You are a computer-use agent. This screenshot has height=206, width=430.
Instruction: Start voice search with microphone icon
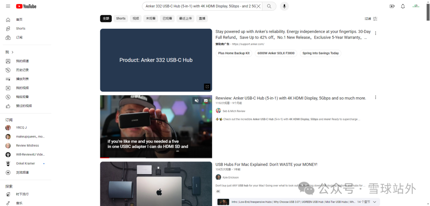[x=284, y=6]
